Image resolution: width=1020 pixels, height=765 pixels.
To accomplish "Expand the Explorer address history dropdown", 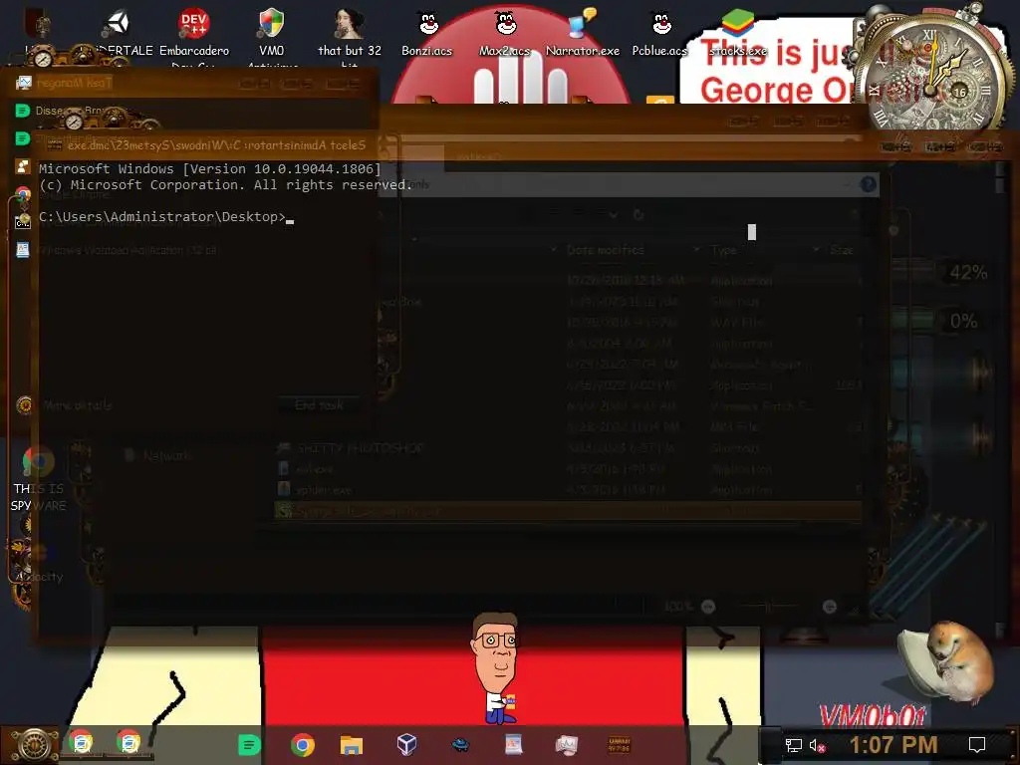I will [613, 214].
